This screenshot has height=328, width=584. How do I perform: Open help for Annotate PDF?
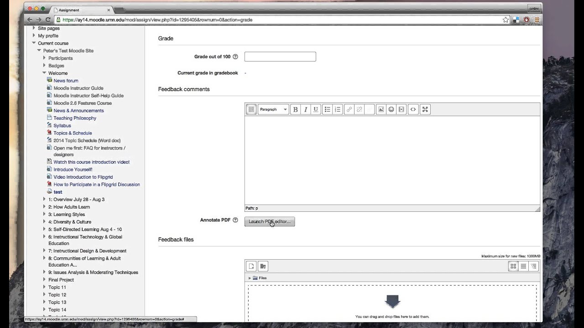coord(235,220)
